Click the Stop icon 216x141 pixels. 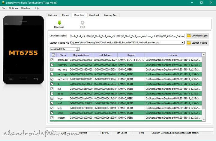82,22
